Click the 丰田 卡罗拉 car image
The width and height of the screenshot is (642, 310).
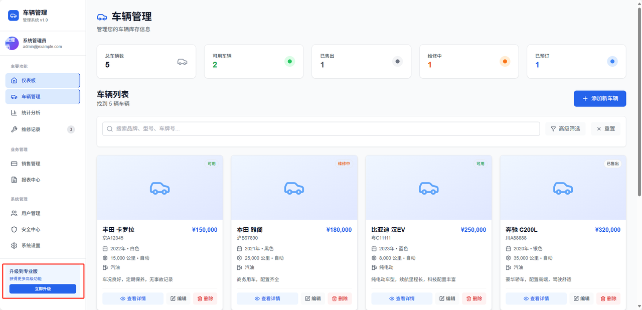[160, 188]
